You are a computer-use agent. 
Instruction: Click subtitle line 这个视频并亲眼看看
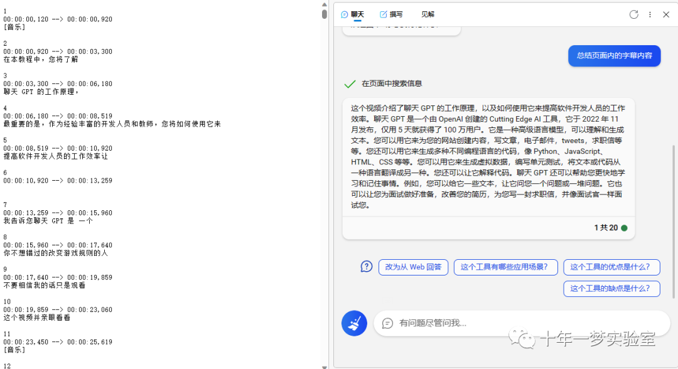point(37,318)
